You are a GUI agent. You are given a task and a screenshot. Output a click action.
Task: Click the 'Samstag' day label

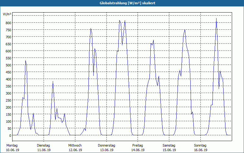[x=169, y=146]
